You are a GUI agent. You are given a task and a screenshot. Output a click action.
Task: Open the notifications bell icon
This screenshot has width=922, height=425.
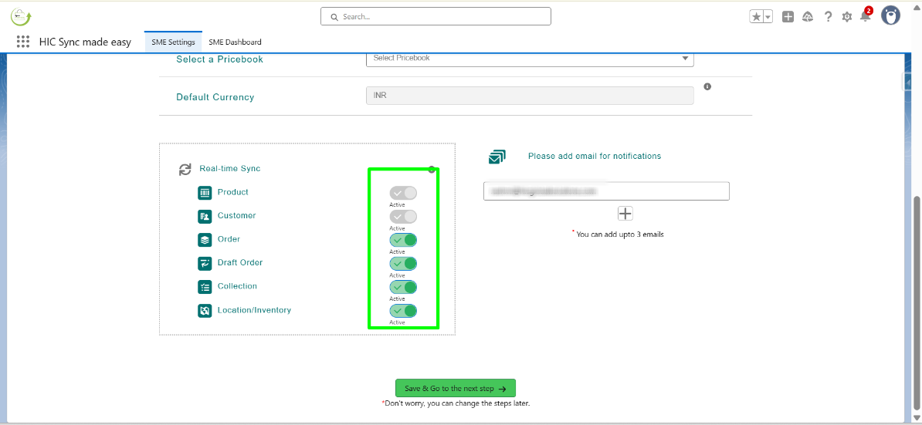pos(866,16)
